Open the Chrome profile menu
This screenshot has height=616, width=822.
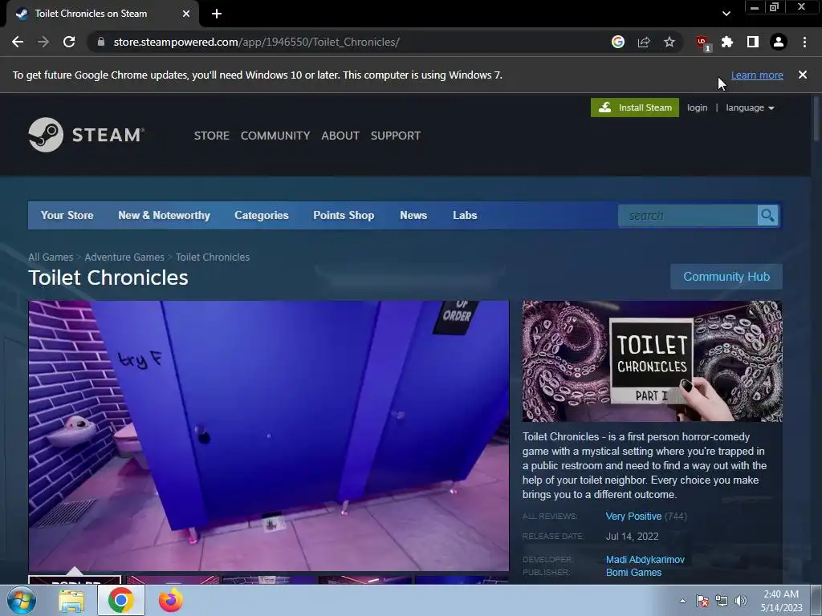tap(779, 42)
